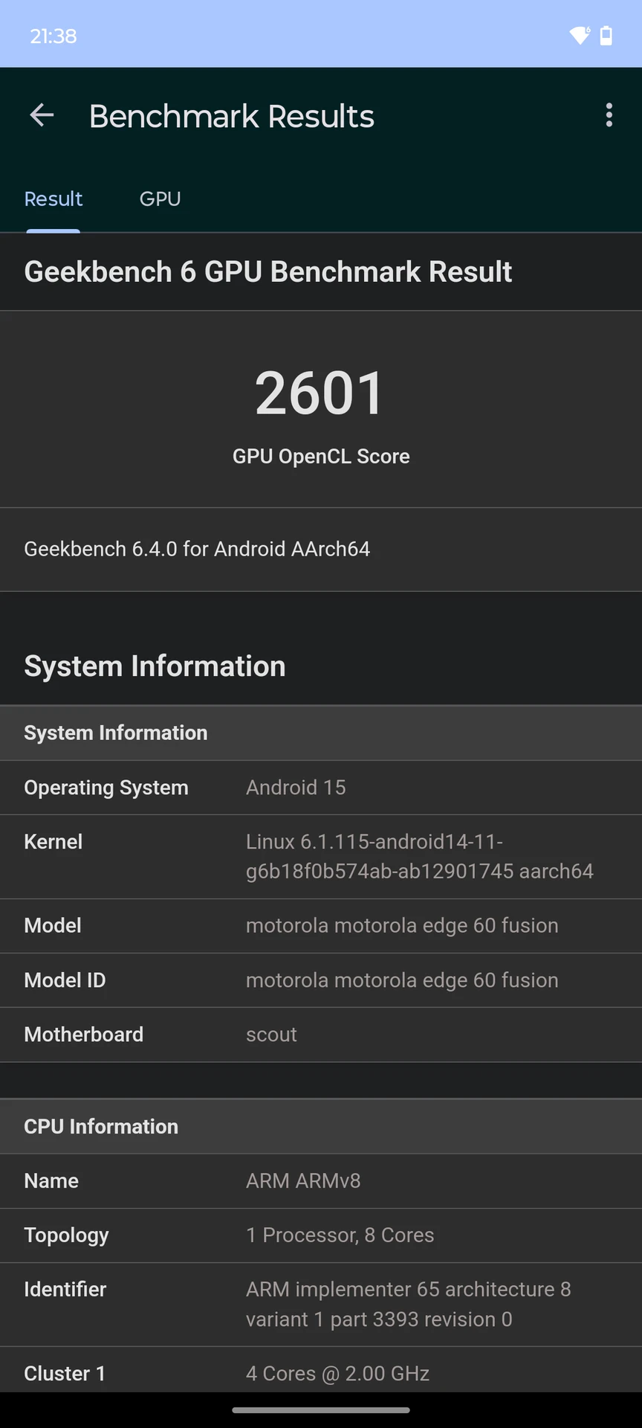Open the three-dot overflow menu
Viewport: 642px width, 1428px height.
click(x=609, y=115)
